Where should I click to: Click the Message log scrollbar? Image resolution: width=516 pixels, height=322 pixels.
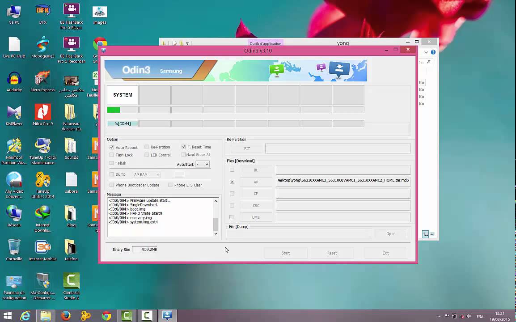pyautogui.click(x=216, y=217)
